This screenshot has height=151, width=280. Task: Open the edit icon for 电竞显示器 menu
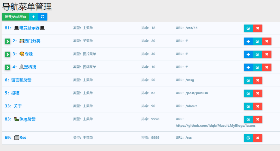click(x=248, y=28)
